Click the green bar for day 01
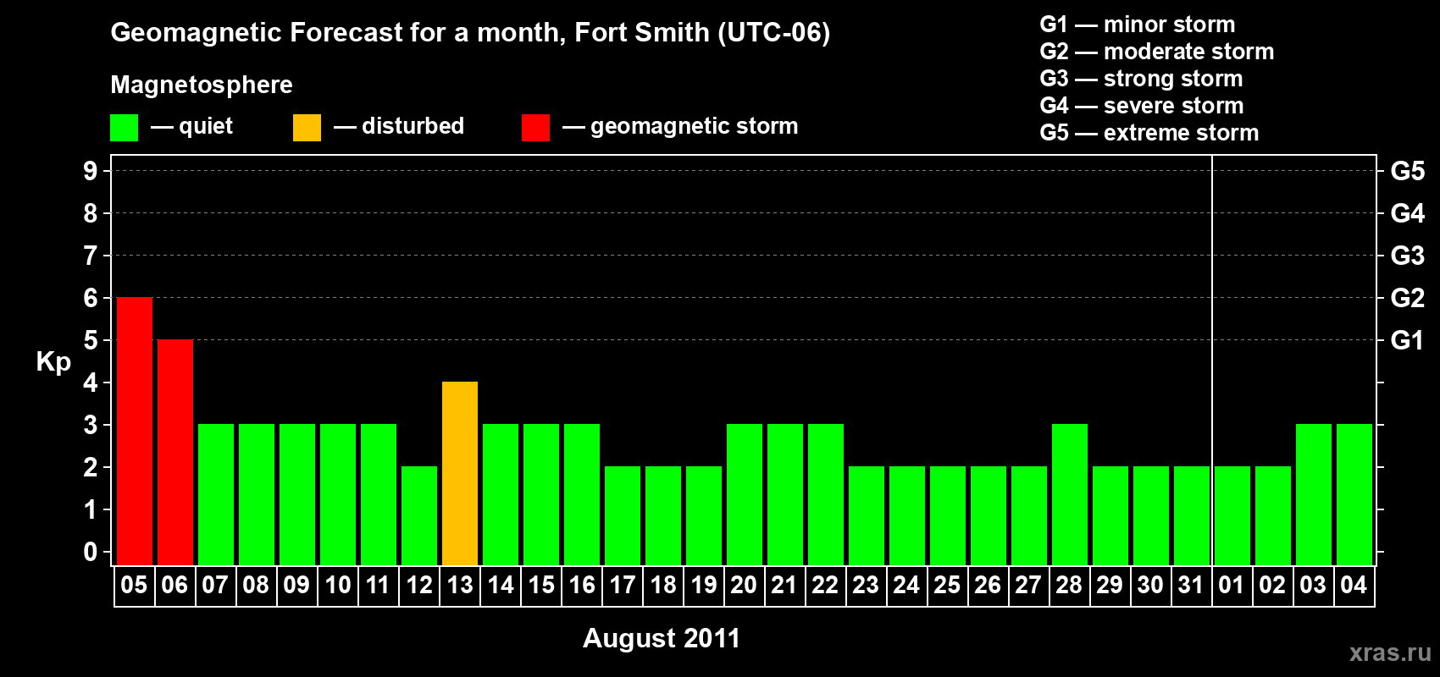Screen dimensions: 1440x677 (x=1232, y=516)
